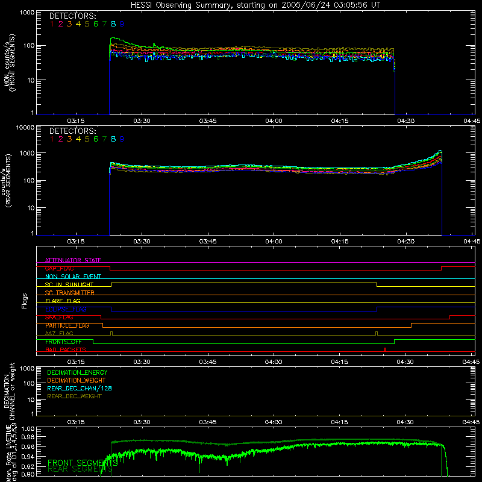Click the 04:15 tick label under rear segments plot
This screenshot has height=482, width=482.
coord(340,242)
